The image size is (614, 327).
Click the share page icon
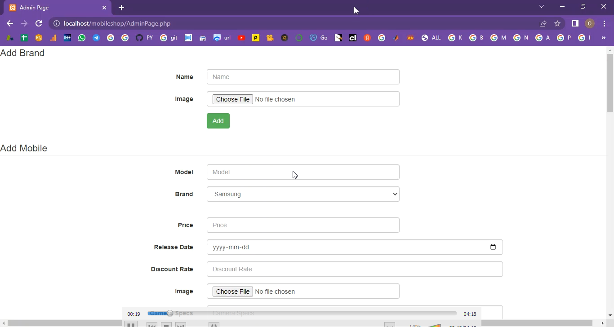click(543, 23)
